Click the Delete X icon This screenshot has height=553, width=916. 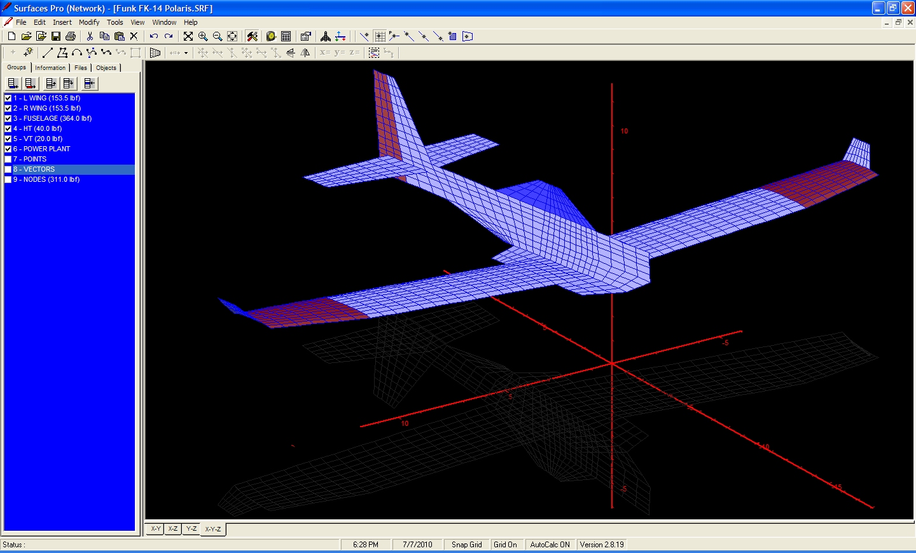click(x=134, y=36)
